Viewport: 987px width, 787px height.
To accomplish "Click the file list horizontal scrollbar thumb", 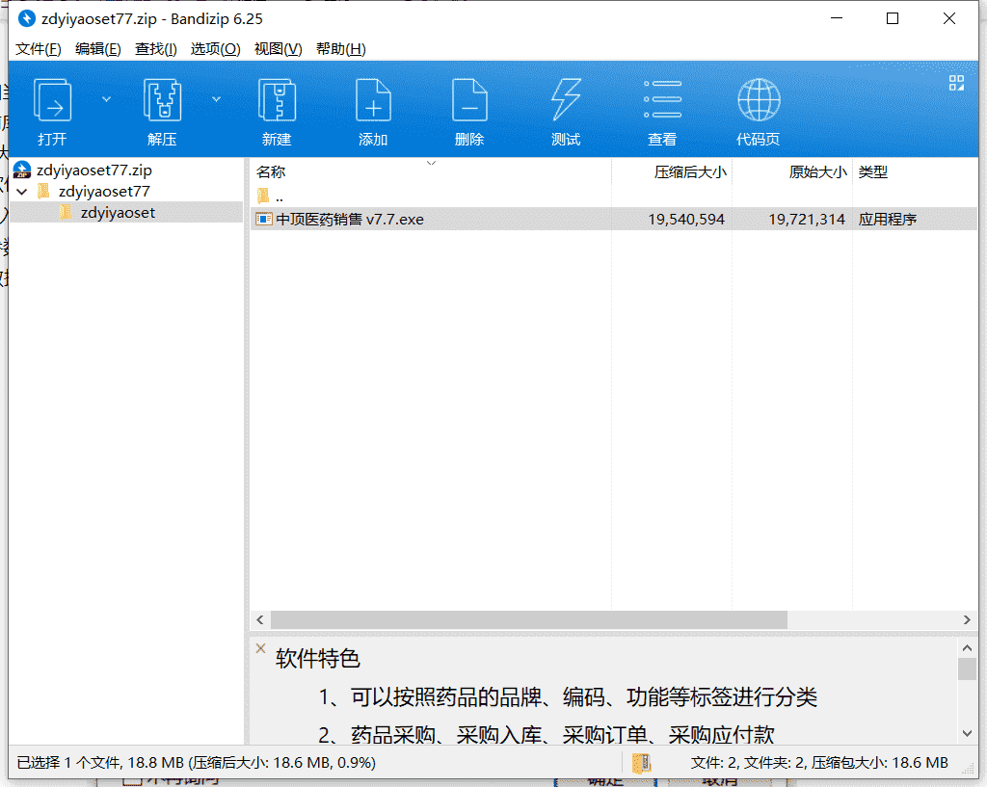I will tap(529, 619).
